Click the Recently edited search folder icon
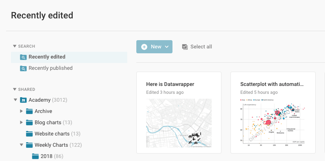This screenshot has height=161, width=325. coord(23,57)
